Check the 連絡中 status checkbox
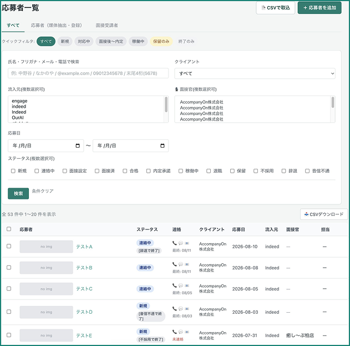Screen dimensions: 350x346 (x=37, y=171)
